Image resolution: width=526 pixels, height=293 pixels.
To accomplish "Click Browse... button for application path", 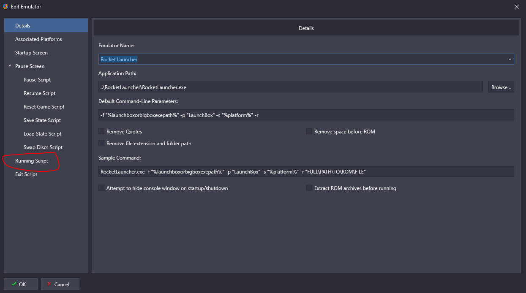I will pos(501,87).
